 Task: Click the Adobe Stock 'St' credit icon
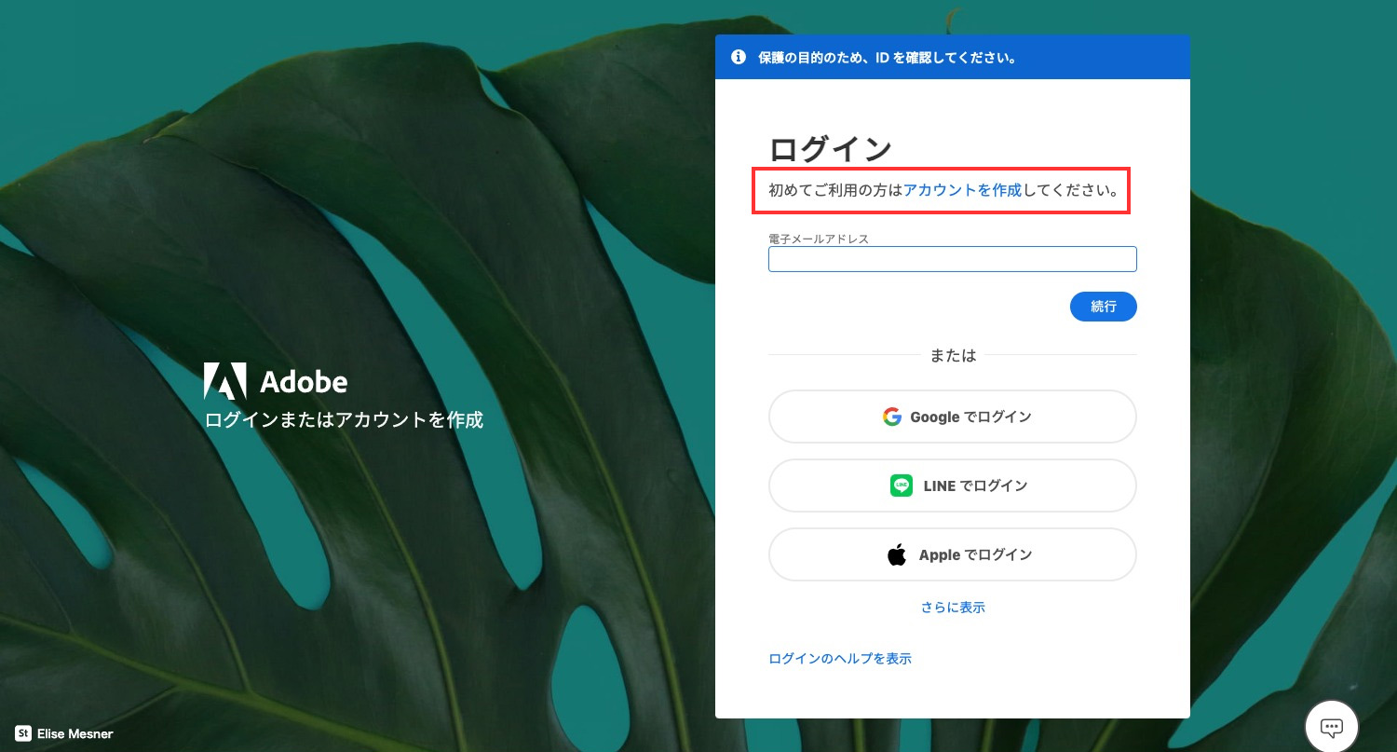[x=23, y=733]
